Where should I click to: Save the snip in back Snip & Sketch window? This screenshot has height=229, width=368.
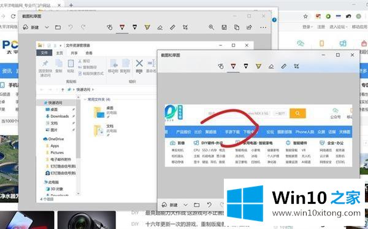[x=224, y=27]
